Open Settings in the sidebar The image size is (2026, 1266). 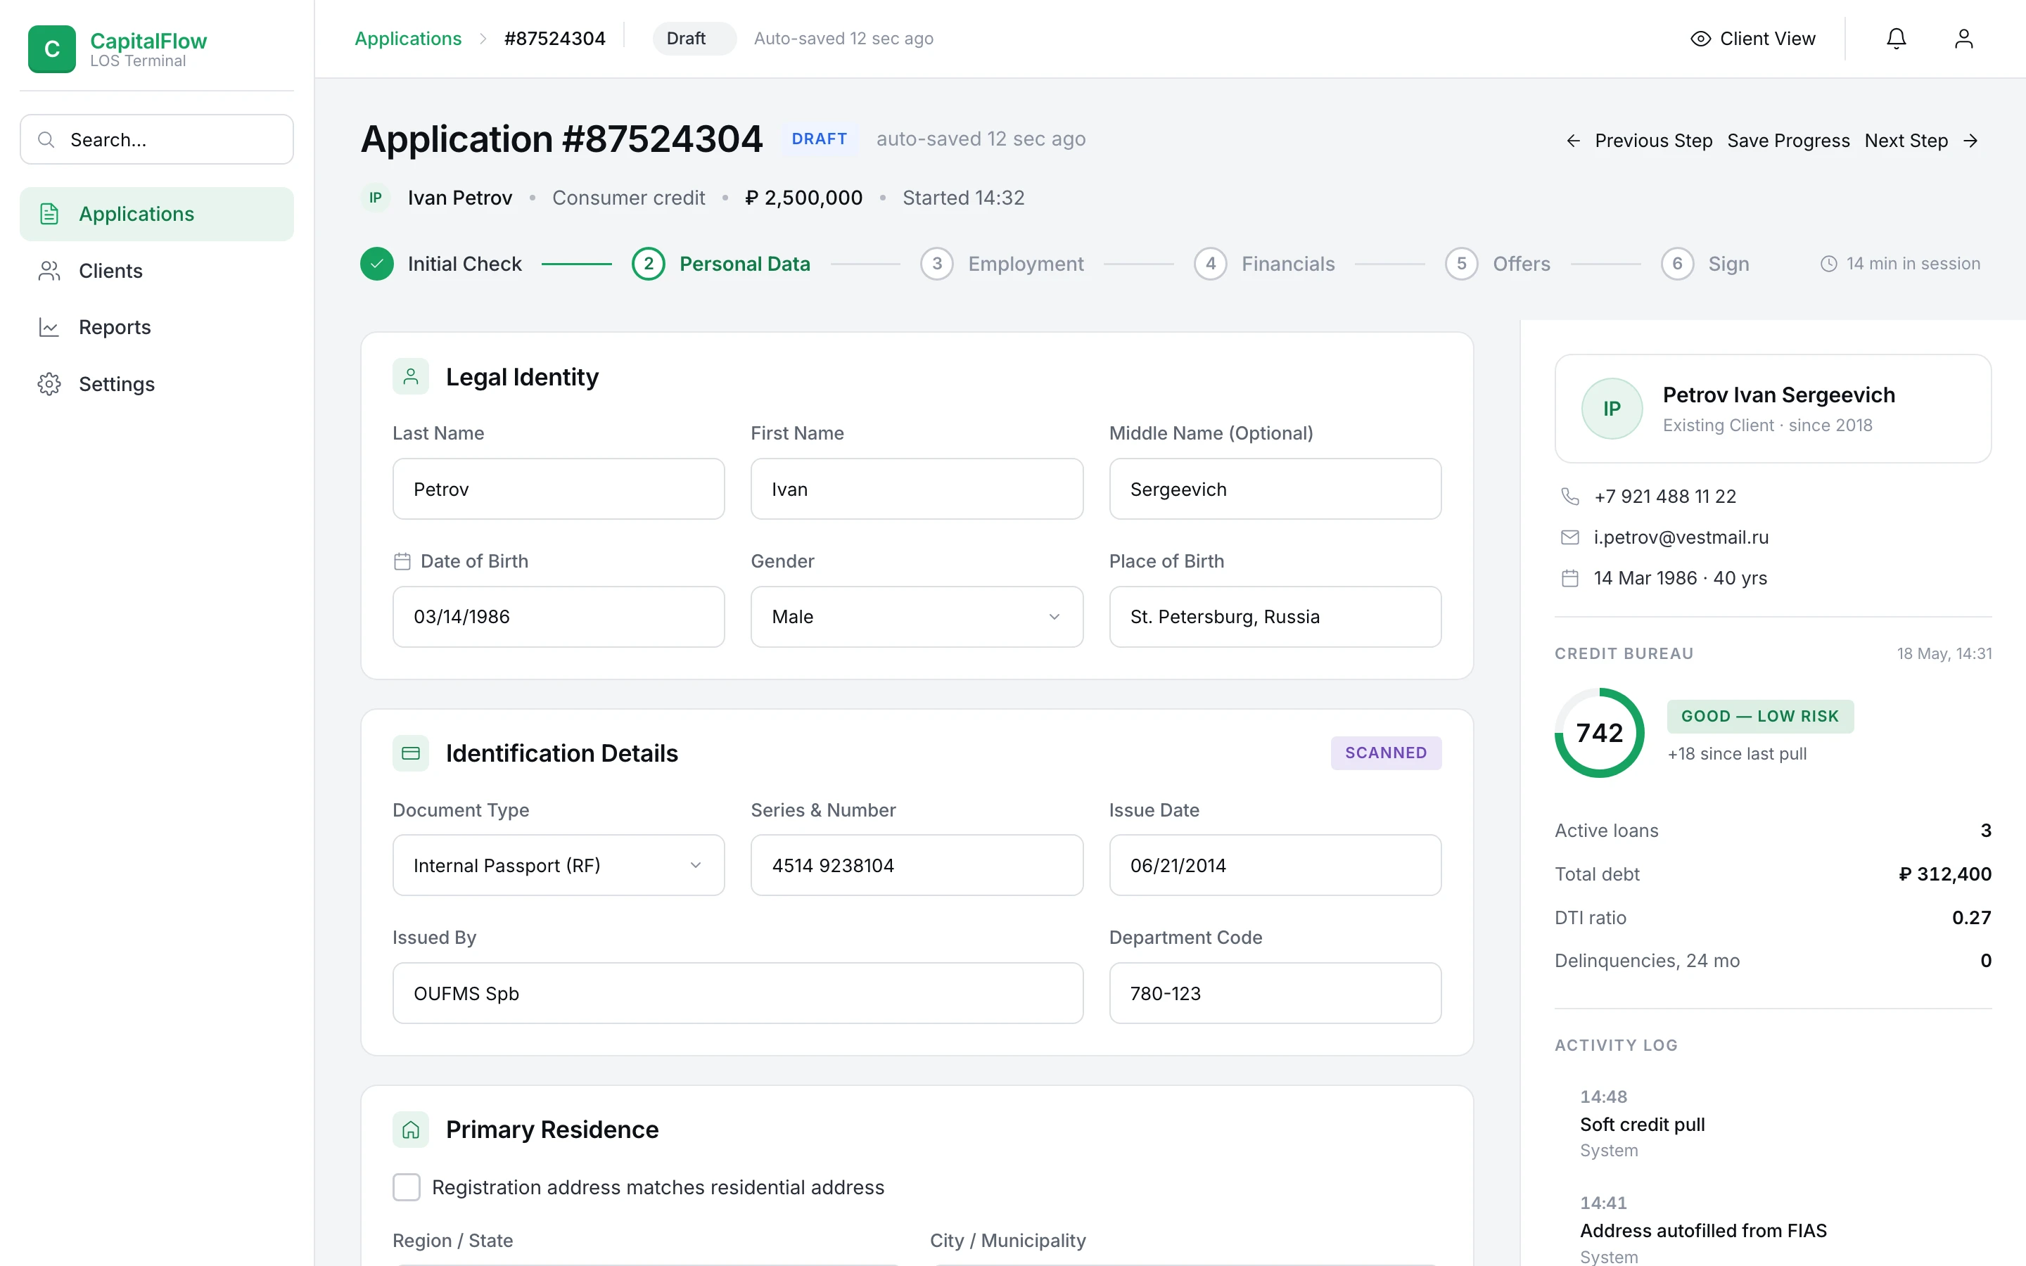pyautogui.click(x=157, y=384)
